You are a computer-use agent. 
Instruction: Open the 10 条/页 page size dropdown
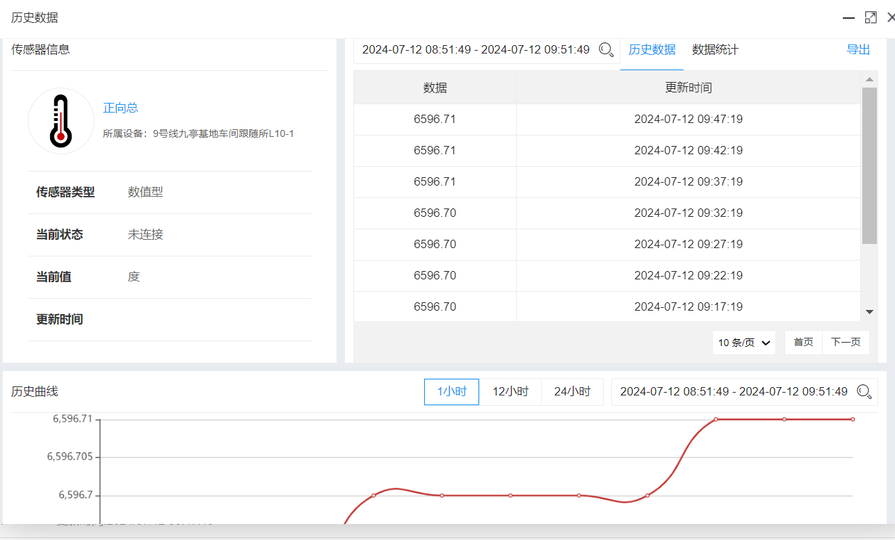click(x=744, y=343)
